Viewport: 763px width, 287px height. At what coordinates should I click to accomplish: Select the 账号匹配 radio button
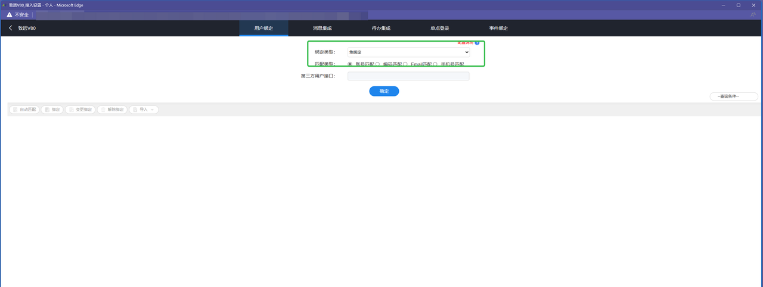350,64
